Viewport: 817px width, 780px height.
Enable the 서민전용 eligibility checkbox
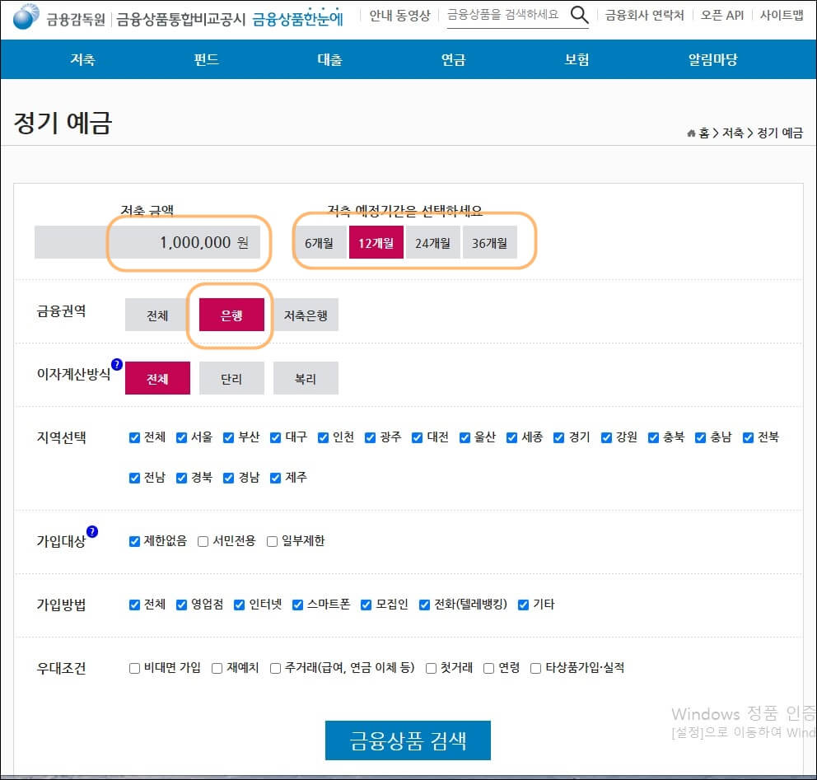(x=202, y=541)
